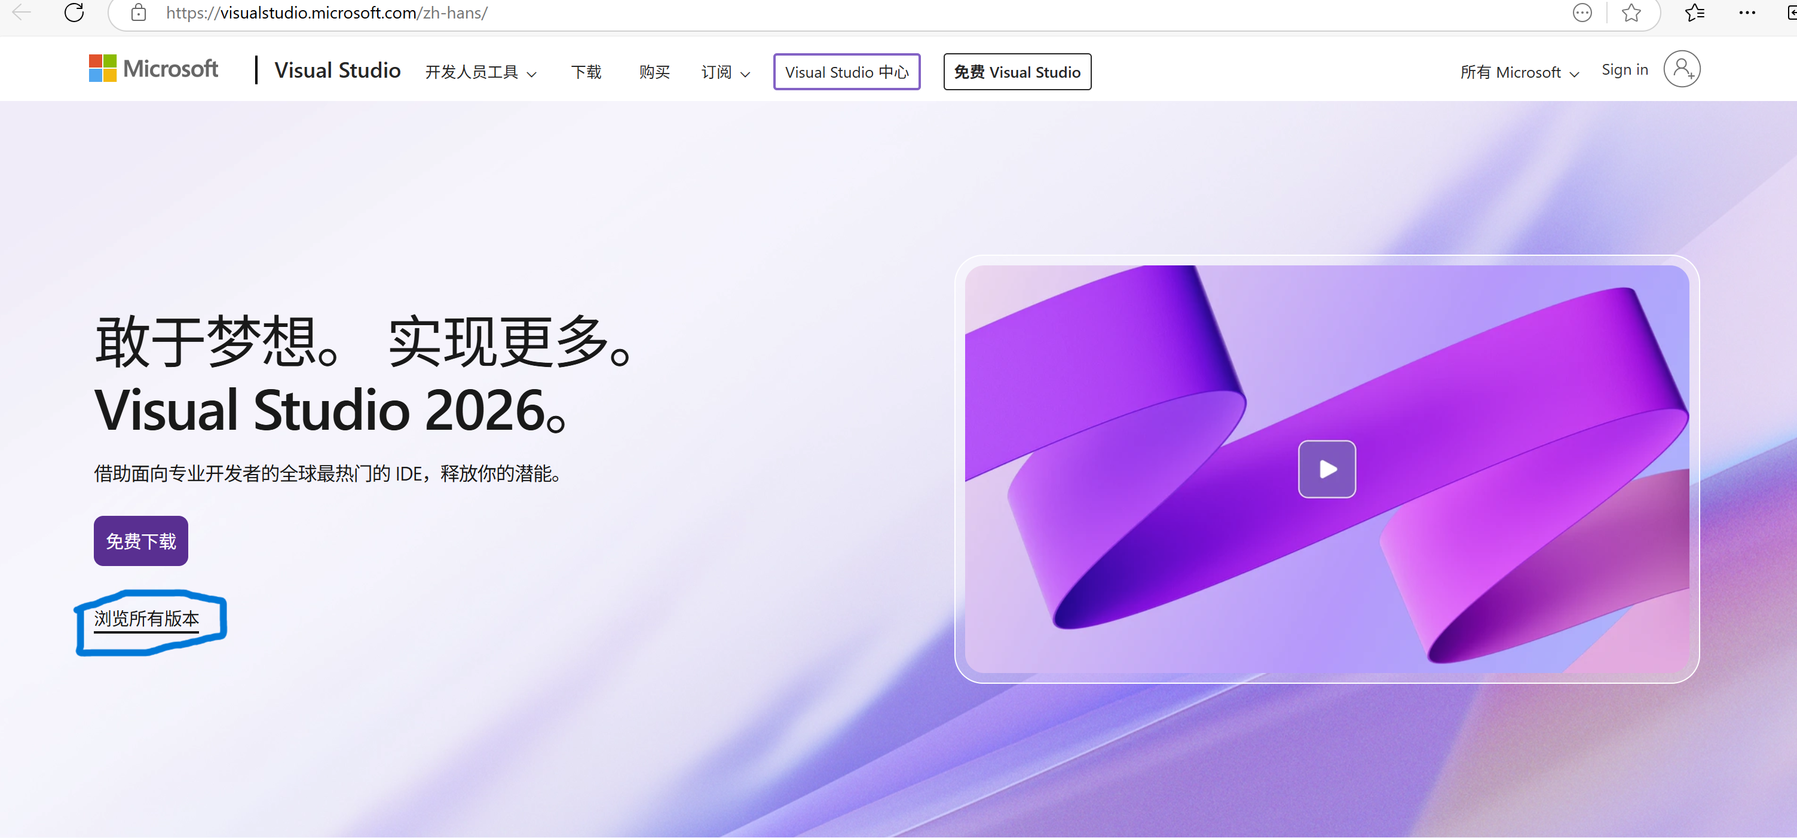Click the 浏览所有版本 link
The image size is (1797, 838).
click(146, 619)
